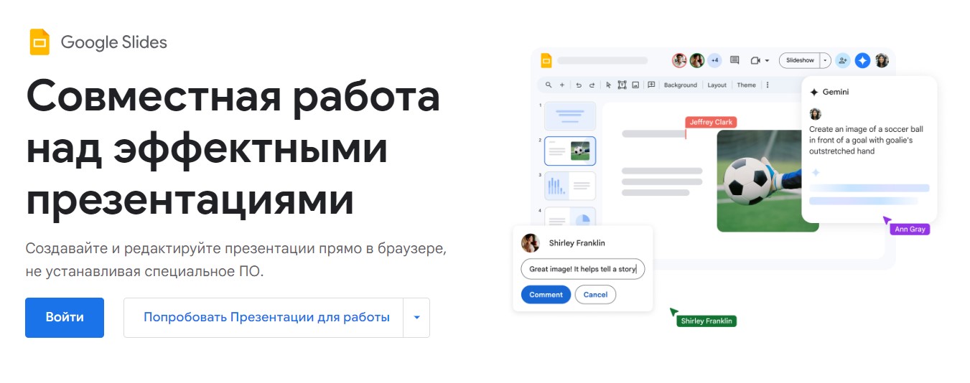Click the comment text input field

(582, 269)
